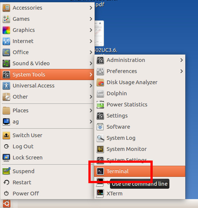Image resolution: width=198 pixels, height=208 pixels.
Task: Open Software from System Tools menu
Action: tap(140, 127)
